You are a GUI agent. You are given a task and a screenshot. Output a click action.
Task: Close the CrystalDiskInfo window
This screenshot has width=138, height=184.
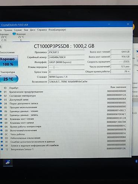(x=128, y=24)
